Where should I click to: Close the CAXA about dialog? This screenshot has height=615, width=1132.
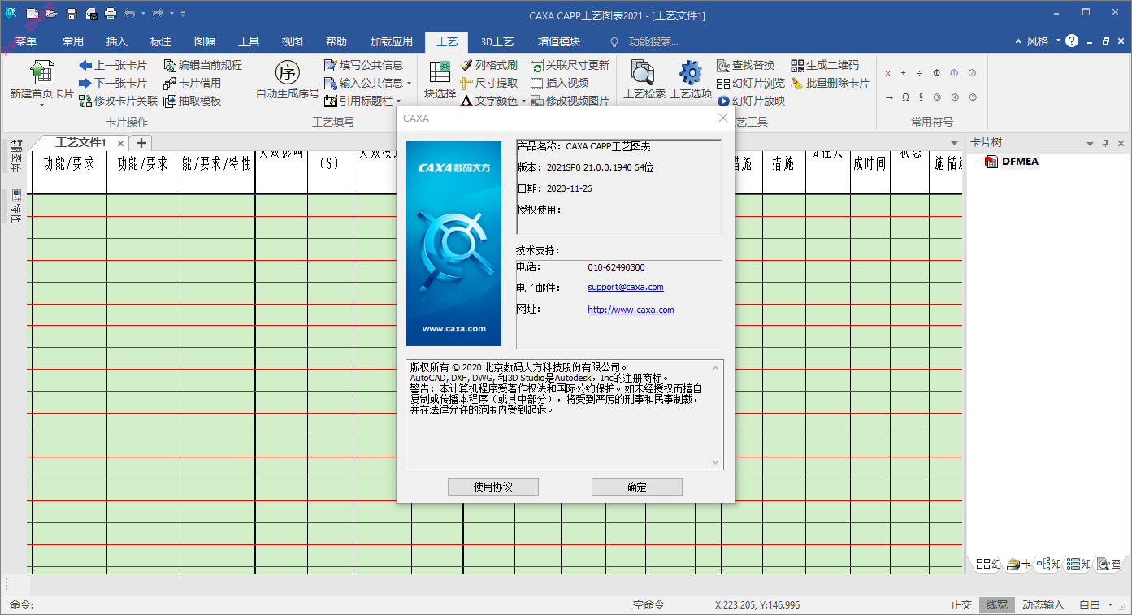[x=723, y=118]
